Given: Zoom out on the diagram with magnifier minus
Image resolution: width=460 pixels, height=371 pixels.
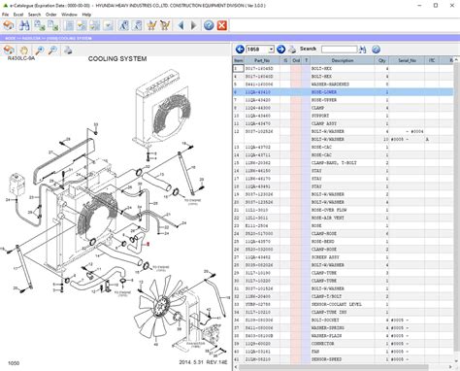Looking at the screenshot, I should 52,51.
